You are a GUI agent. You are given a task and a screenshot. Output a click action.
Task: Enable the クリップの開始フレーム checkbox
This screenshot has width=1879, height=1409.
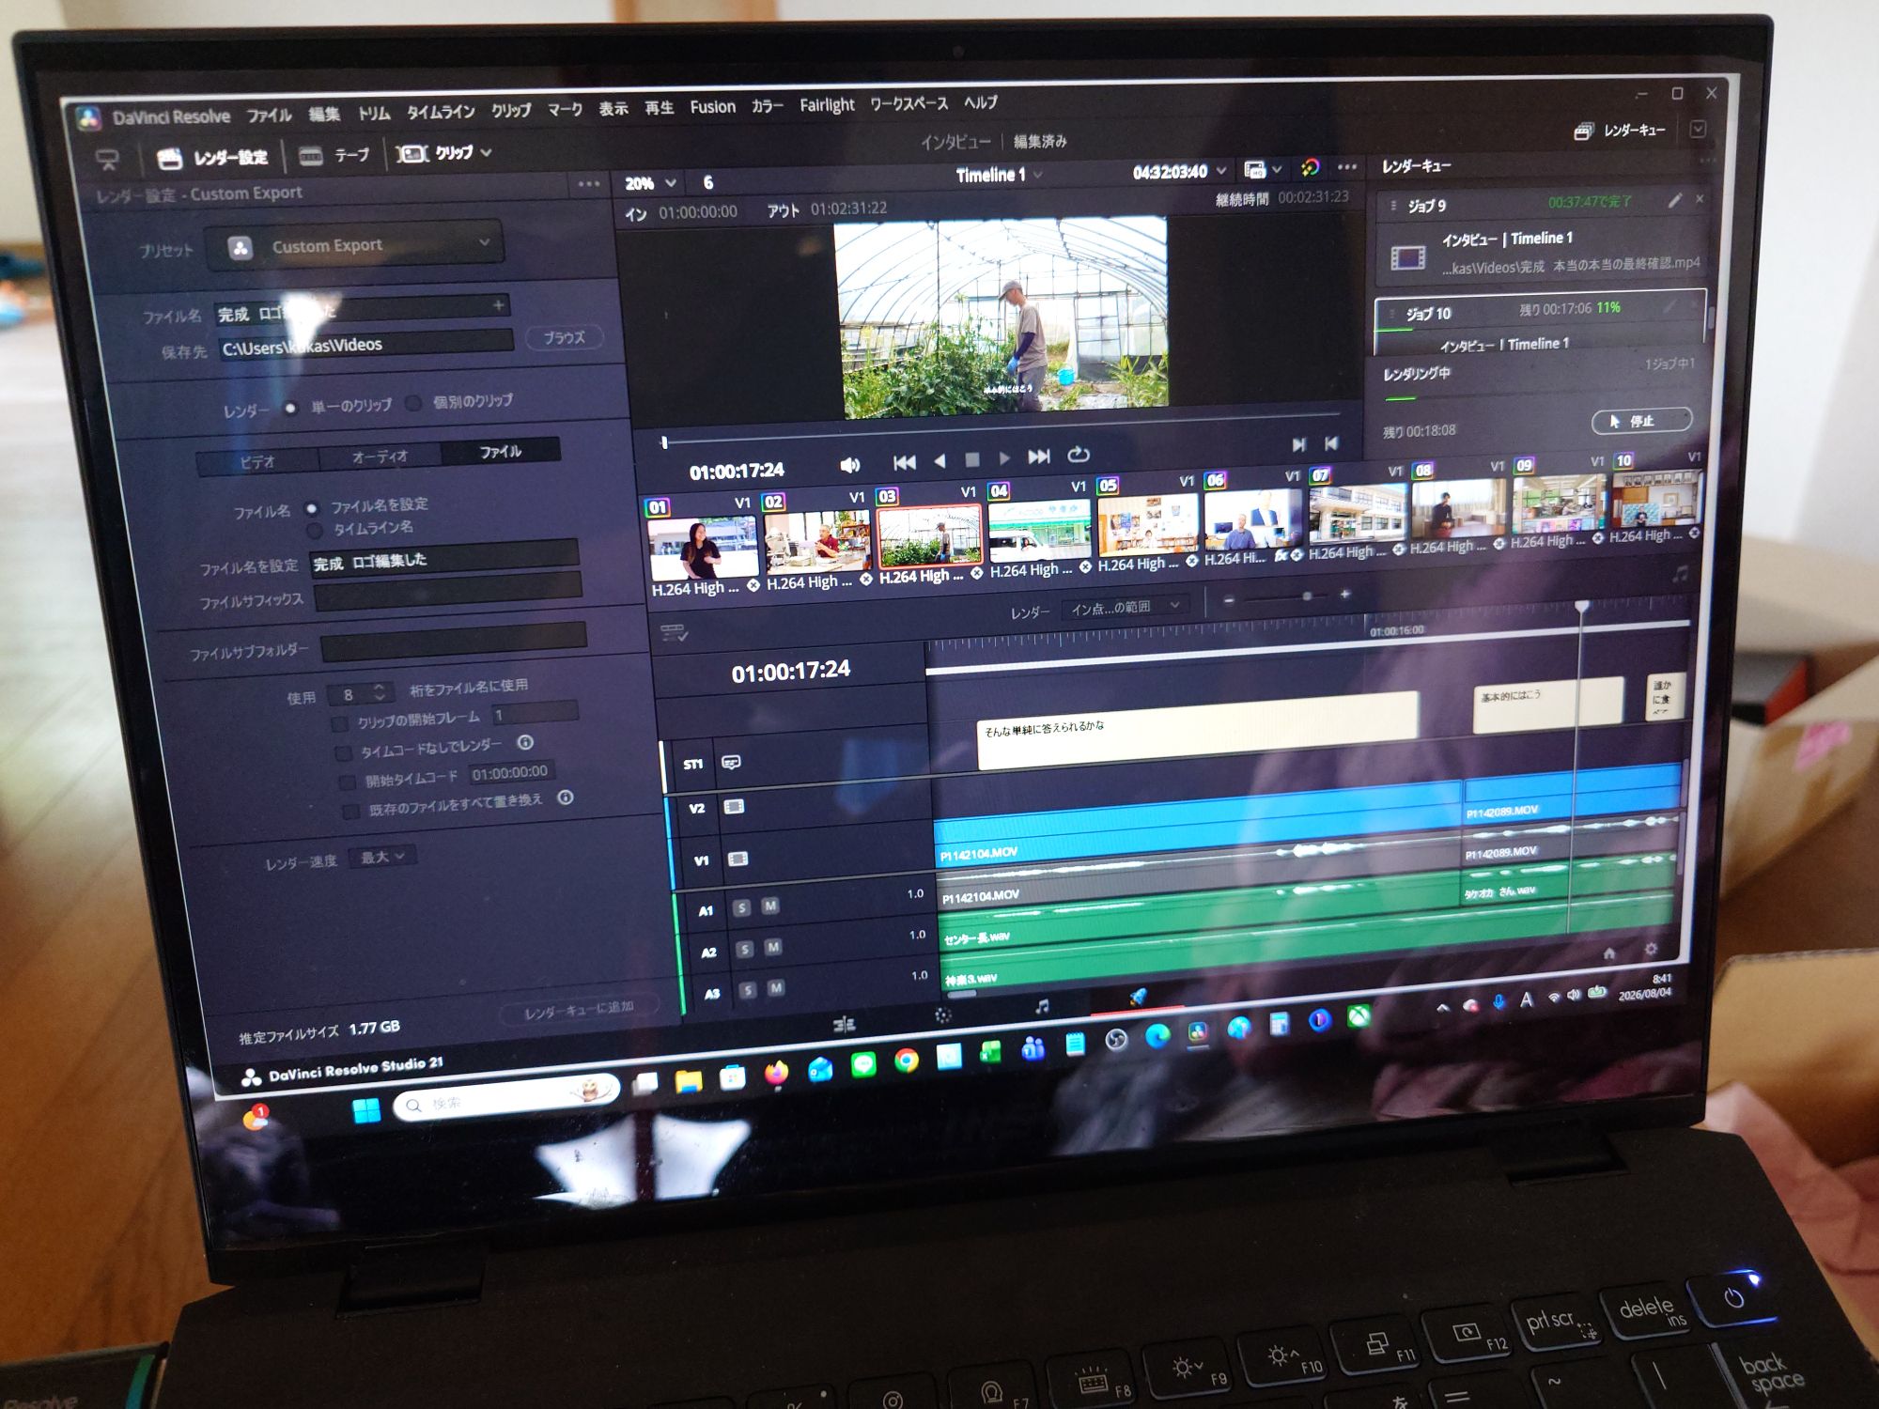pyautogui.click(x=339, y=724)
